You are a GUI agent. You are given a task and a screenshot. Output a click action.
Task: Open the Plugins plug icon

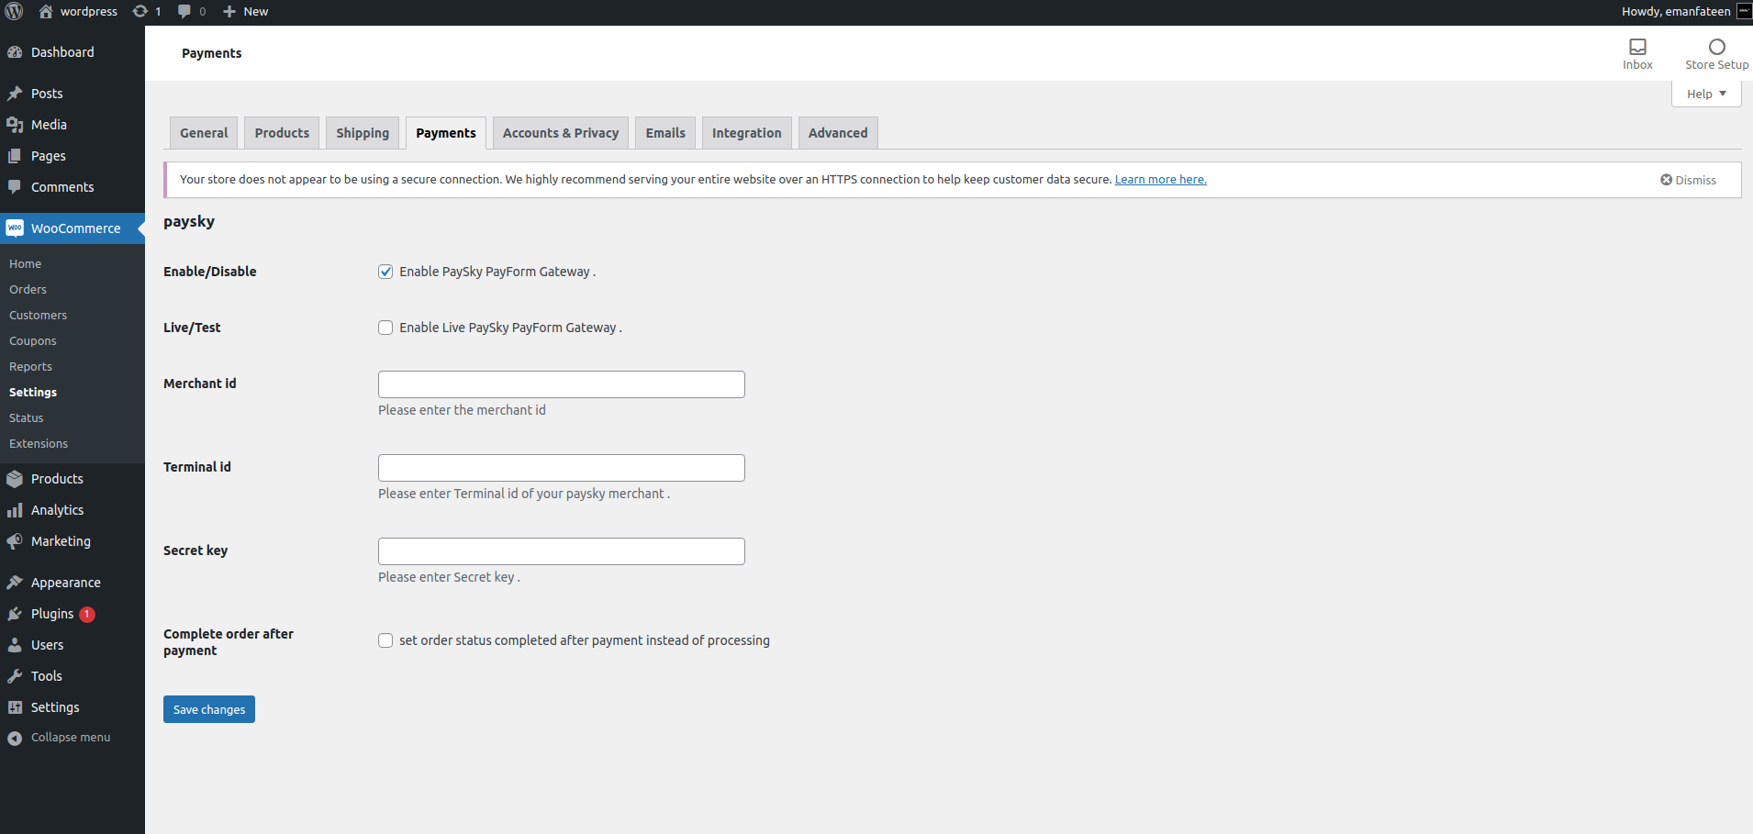pyautogui.click(x=15, y=614)
